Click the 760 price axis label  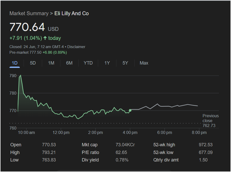(x=13, y=128)
